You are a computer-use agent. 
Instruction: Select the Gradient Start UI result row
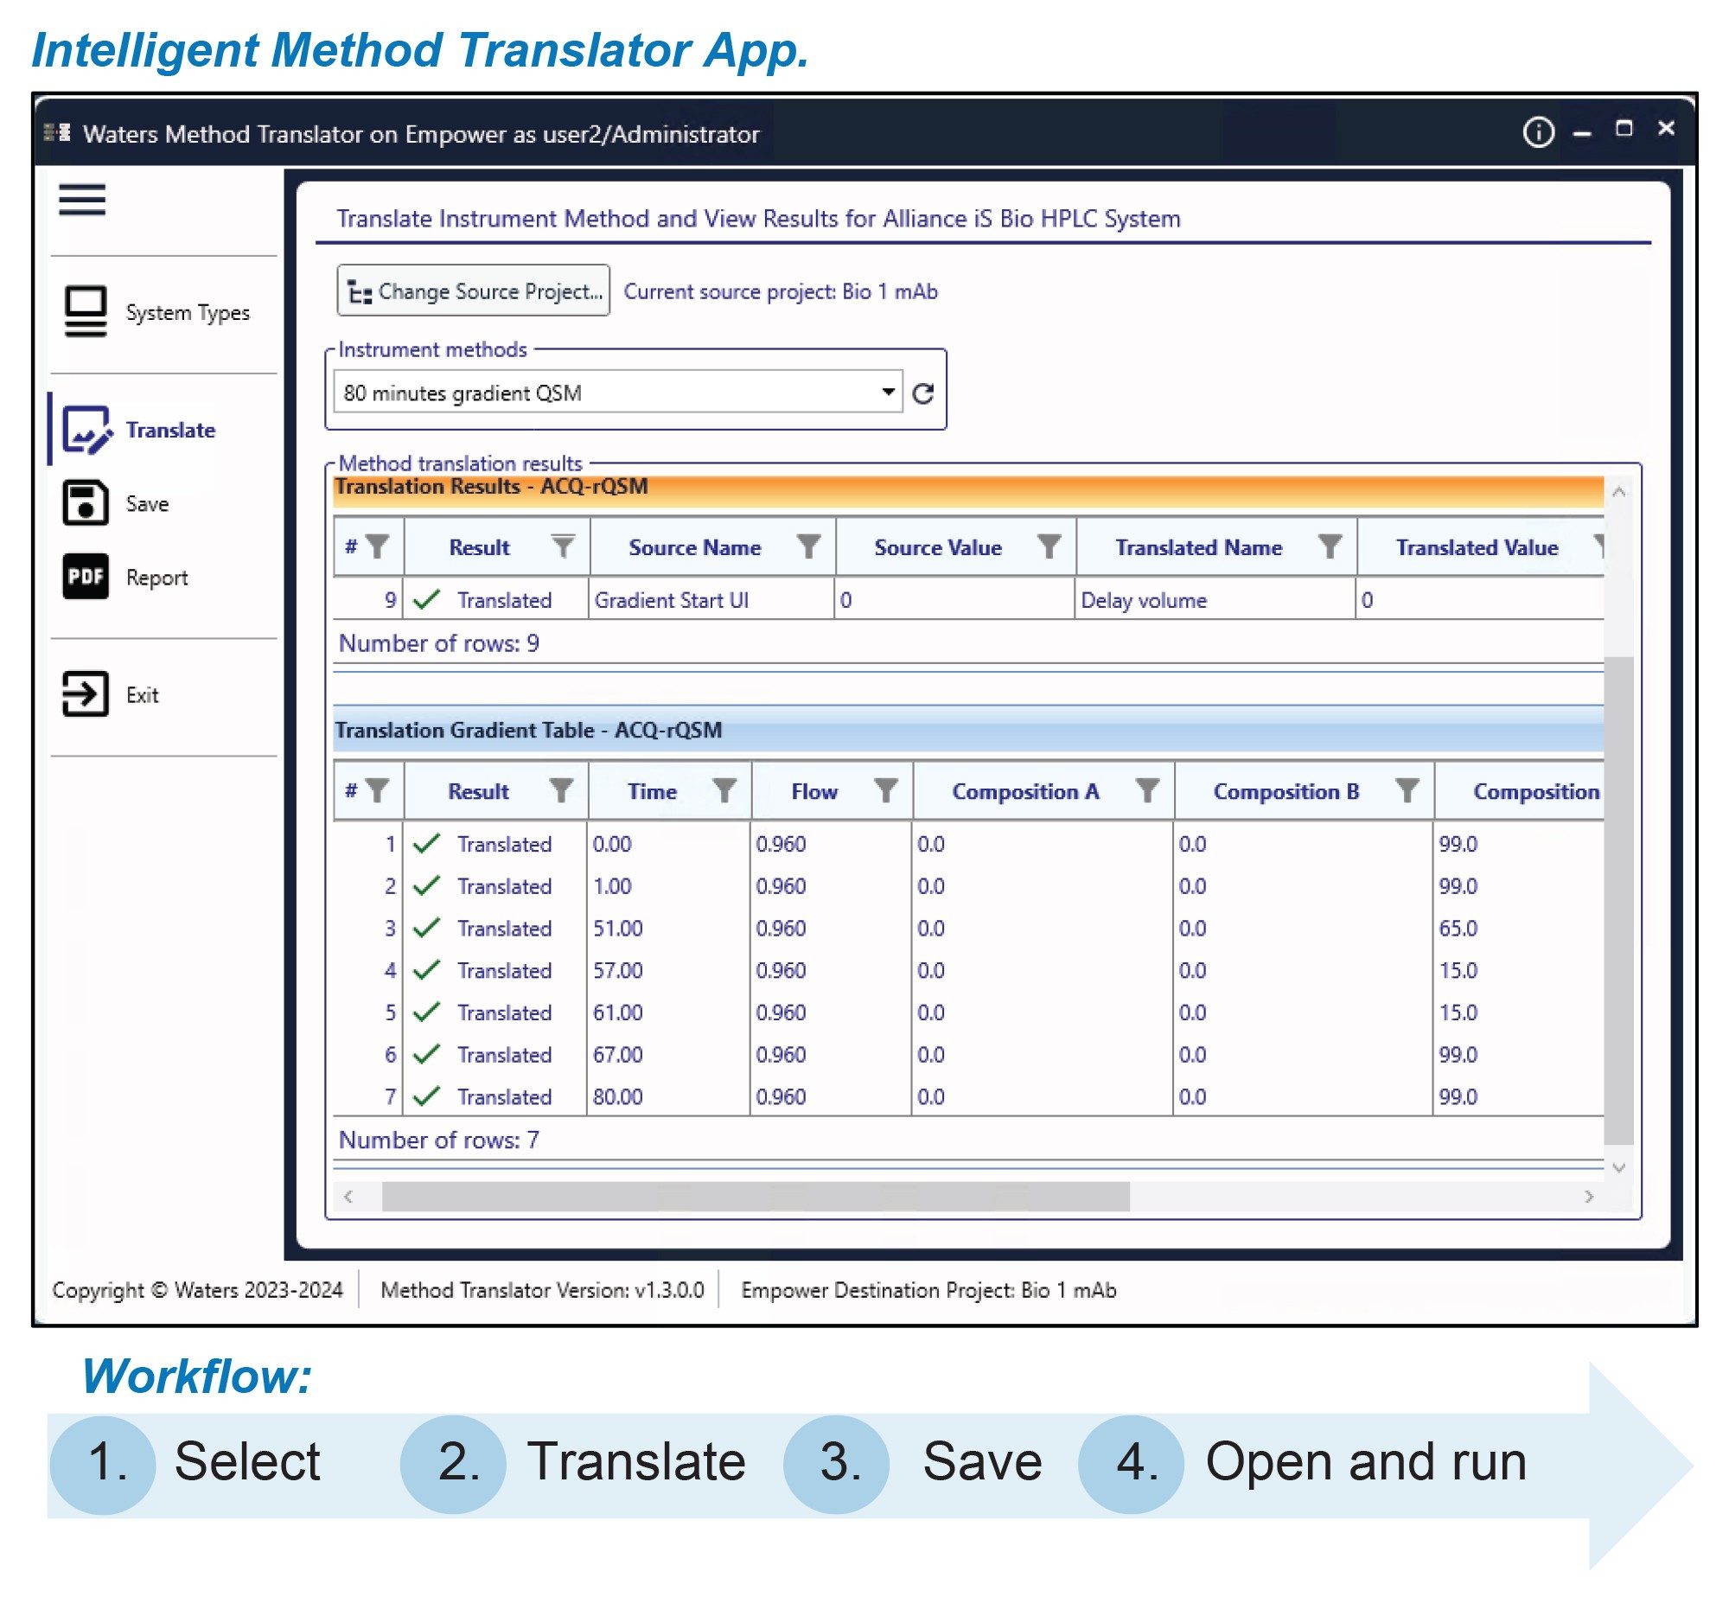671,600
